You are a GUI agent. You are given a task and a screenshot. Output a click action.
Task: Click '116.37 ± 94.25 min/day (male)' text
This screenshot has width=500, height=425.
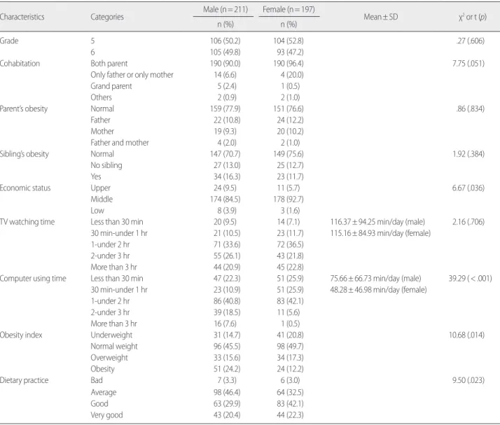click(377, 222)
